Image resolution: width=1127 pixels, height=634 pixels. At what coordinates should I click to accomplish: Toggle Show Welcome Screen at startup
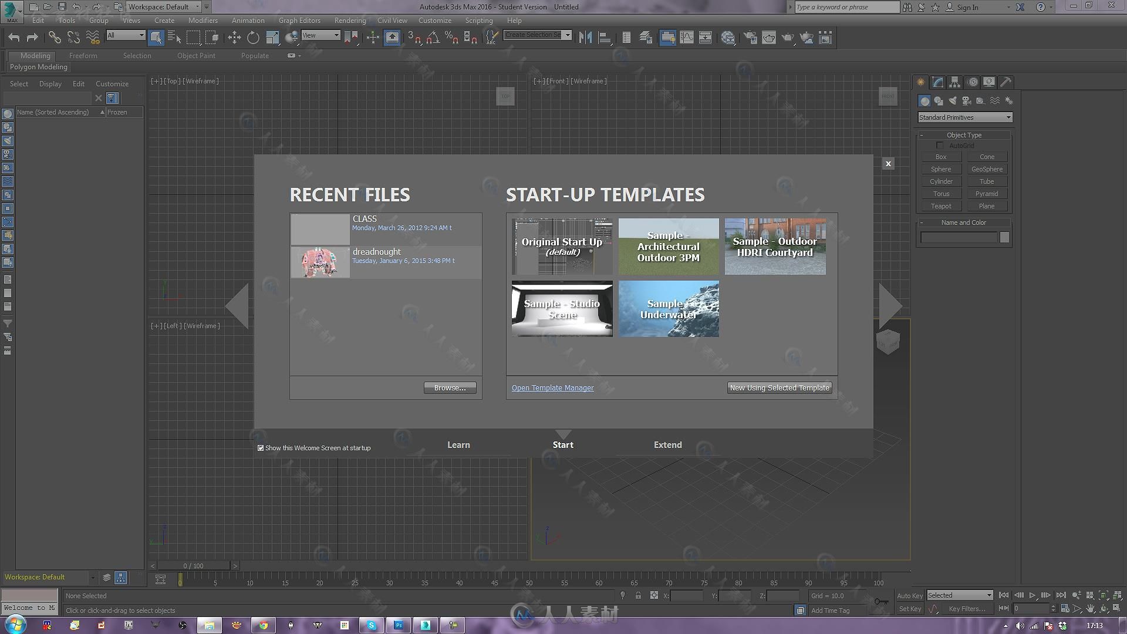click(x=261, y=447)
